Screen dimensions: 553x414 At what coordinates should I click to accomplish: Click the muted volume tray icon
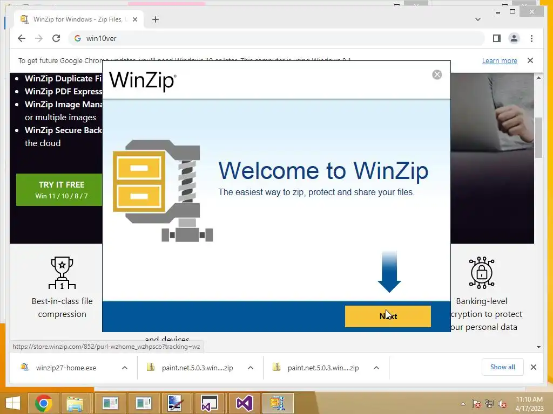click(502, 404)
